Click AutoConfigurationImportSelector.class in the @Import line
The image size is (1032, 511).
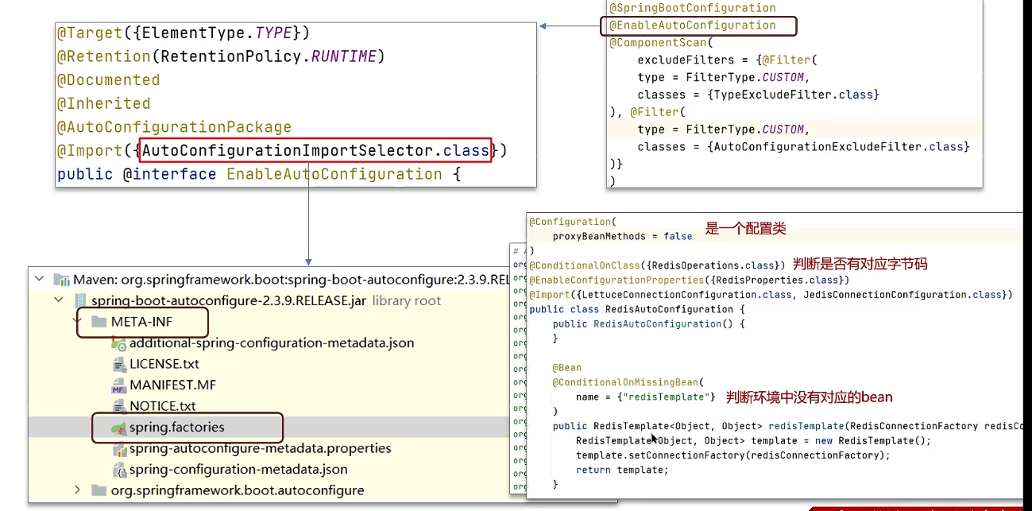(x=316, y=150)
